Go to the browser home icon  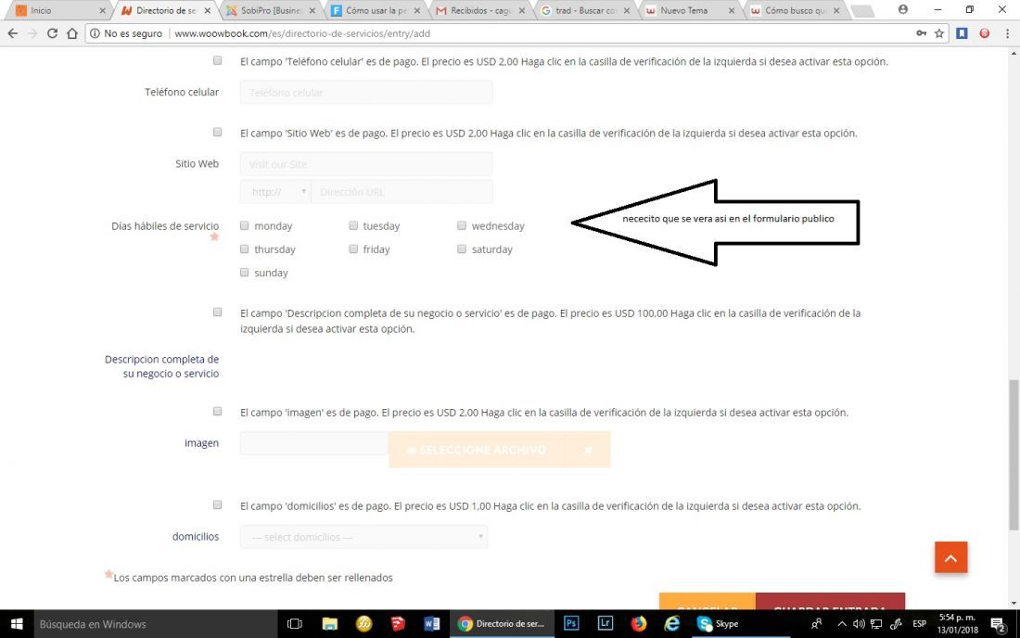[x=72, y=33]
